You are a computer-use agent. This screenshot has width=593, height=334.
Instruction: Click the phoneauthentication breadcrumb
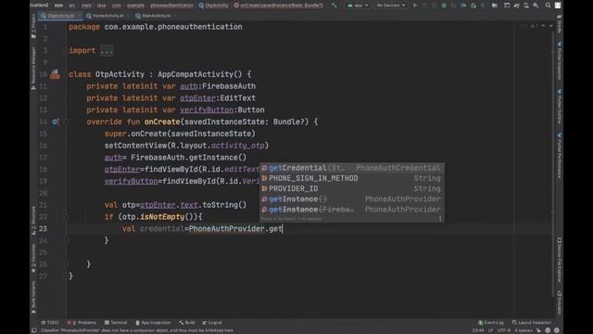point(171,6)
